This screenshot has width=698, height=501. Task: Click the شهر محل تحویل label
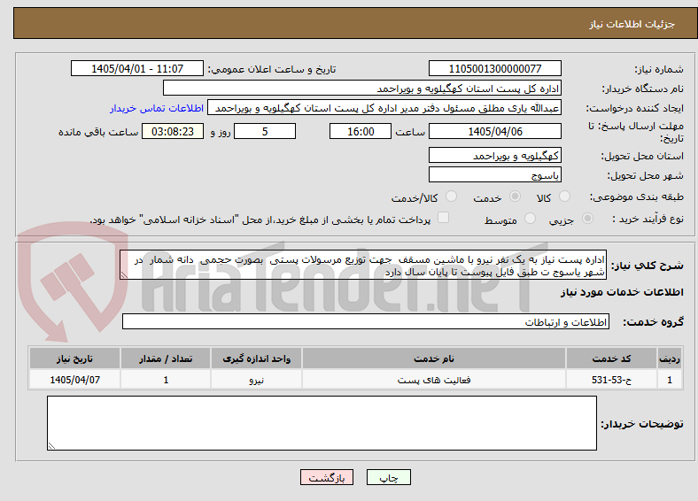[646, 175]
